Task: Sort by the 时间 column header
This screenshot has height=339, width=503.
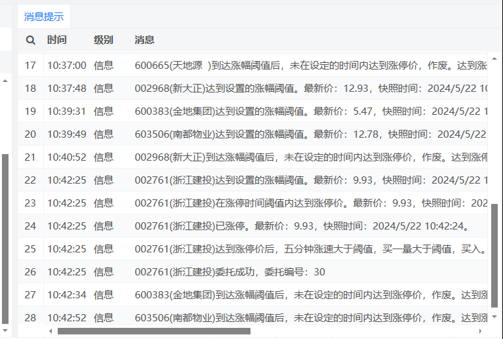Action: pos(57,40)
